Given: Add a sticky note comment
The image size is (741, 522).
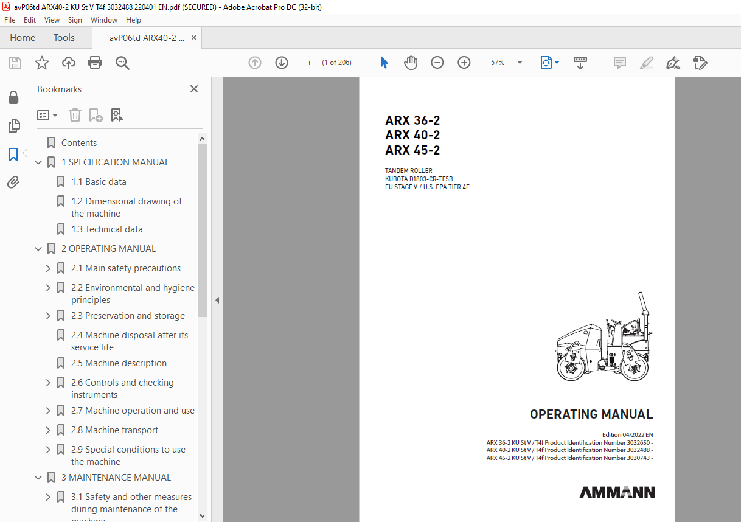Looking at the screenshot, I should [620, 63].
